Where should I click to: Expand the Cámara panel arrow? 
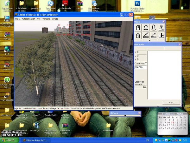(x=125, y=116)
